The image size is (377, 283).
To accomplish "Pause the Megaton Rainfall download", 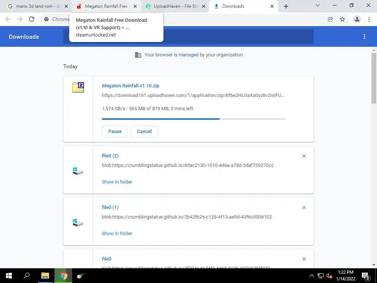I will 115,132.
